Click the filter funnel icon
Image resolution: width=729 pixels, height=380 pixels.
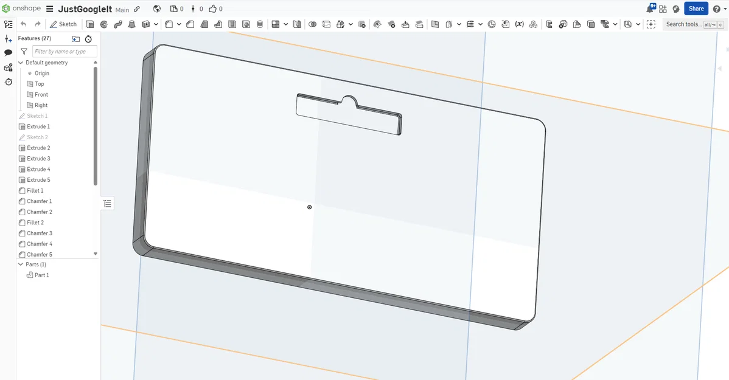tap(24, 52)
